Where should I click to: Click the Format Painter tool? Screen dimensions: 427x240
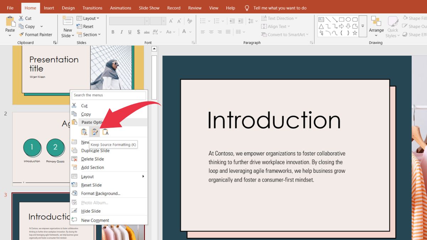pos(35,34)
